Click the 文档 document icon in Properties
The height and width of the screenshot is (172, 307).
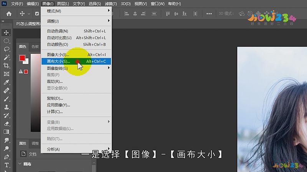(x=23, y=154)
